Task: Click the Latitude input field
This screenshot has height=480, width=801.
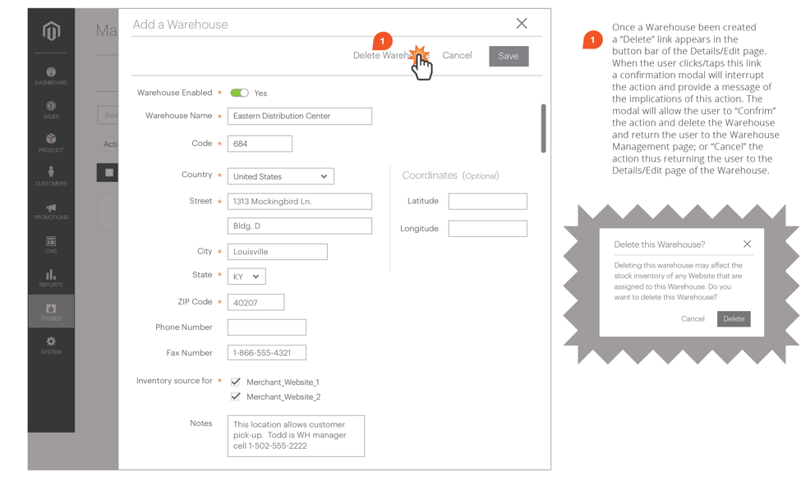Action: [487, 201]
